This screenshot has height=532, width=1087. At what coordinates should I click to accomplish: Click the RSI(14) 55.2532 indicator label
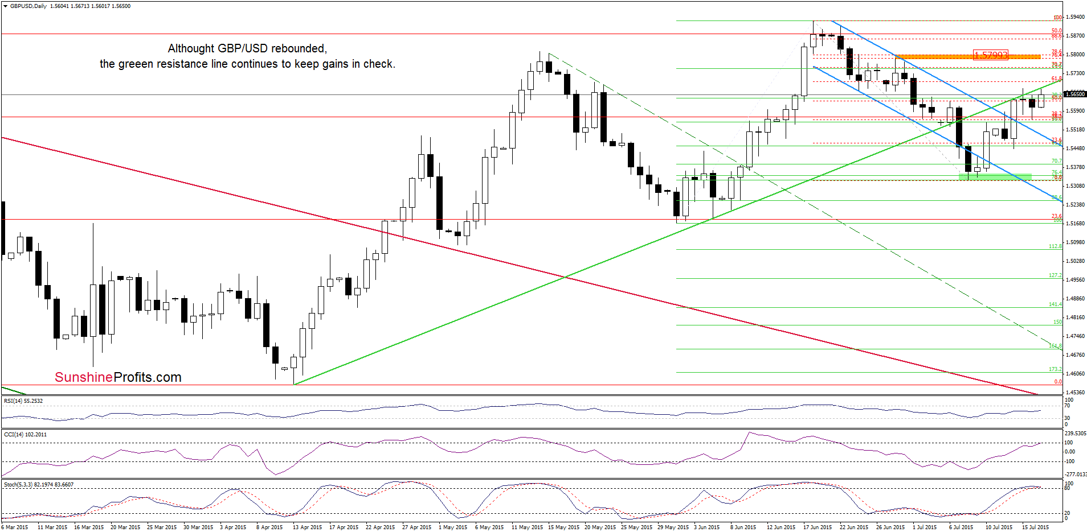tap(23, 401)
